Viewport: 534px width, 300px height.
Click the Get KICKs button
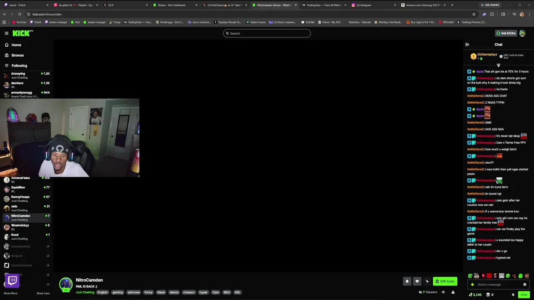[x=506, y=33]
